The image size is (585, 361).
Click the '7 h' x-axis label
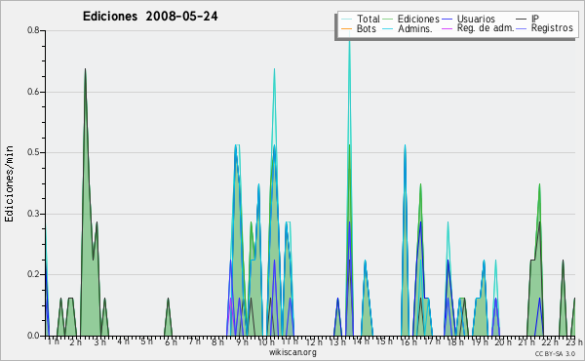click(x=194, y=341)
